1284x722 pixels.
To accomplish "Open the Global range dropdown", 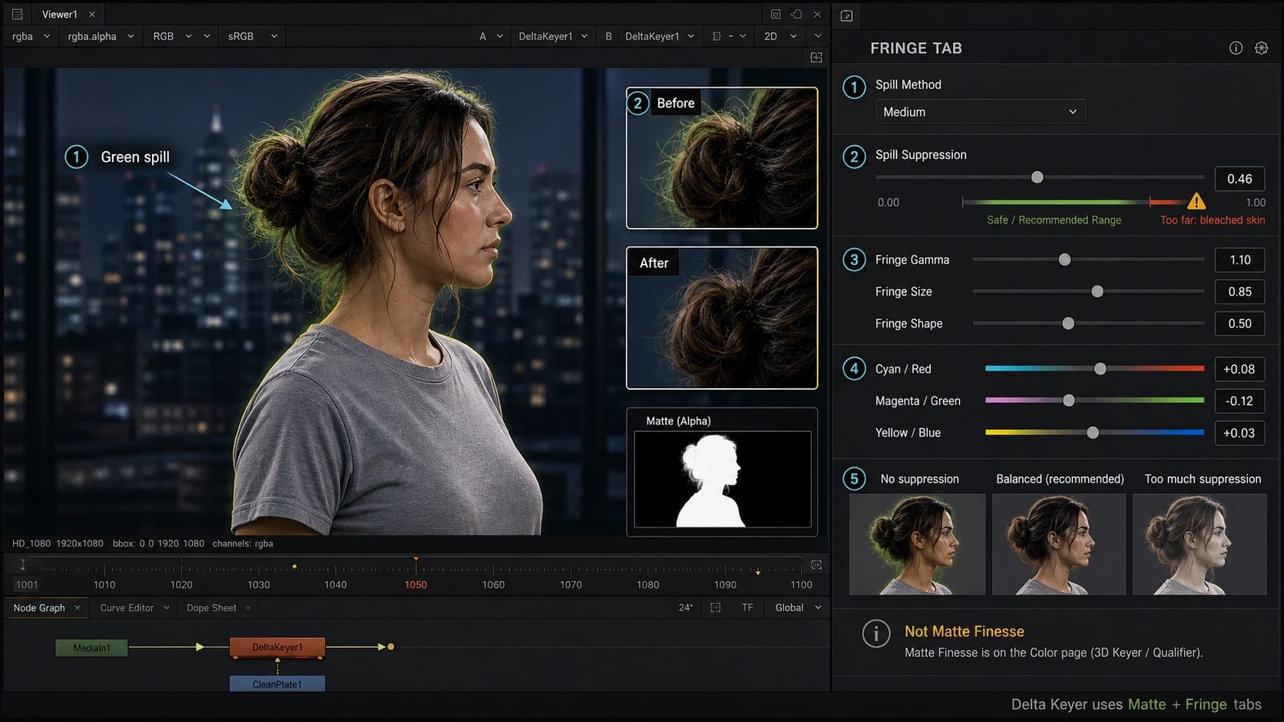I will pos(798,608).
